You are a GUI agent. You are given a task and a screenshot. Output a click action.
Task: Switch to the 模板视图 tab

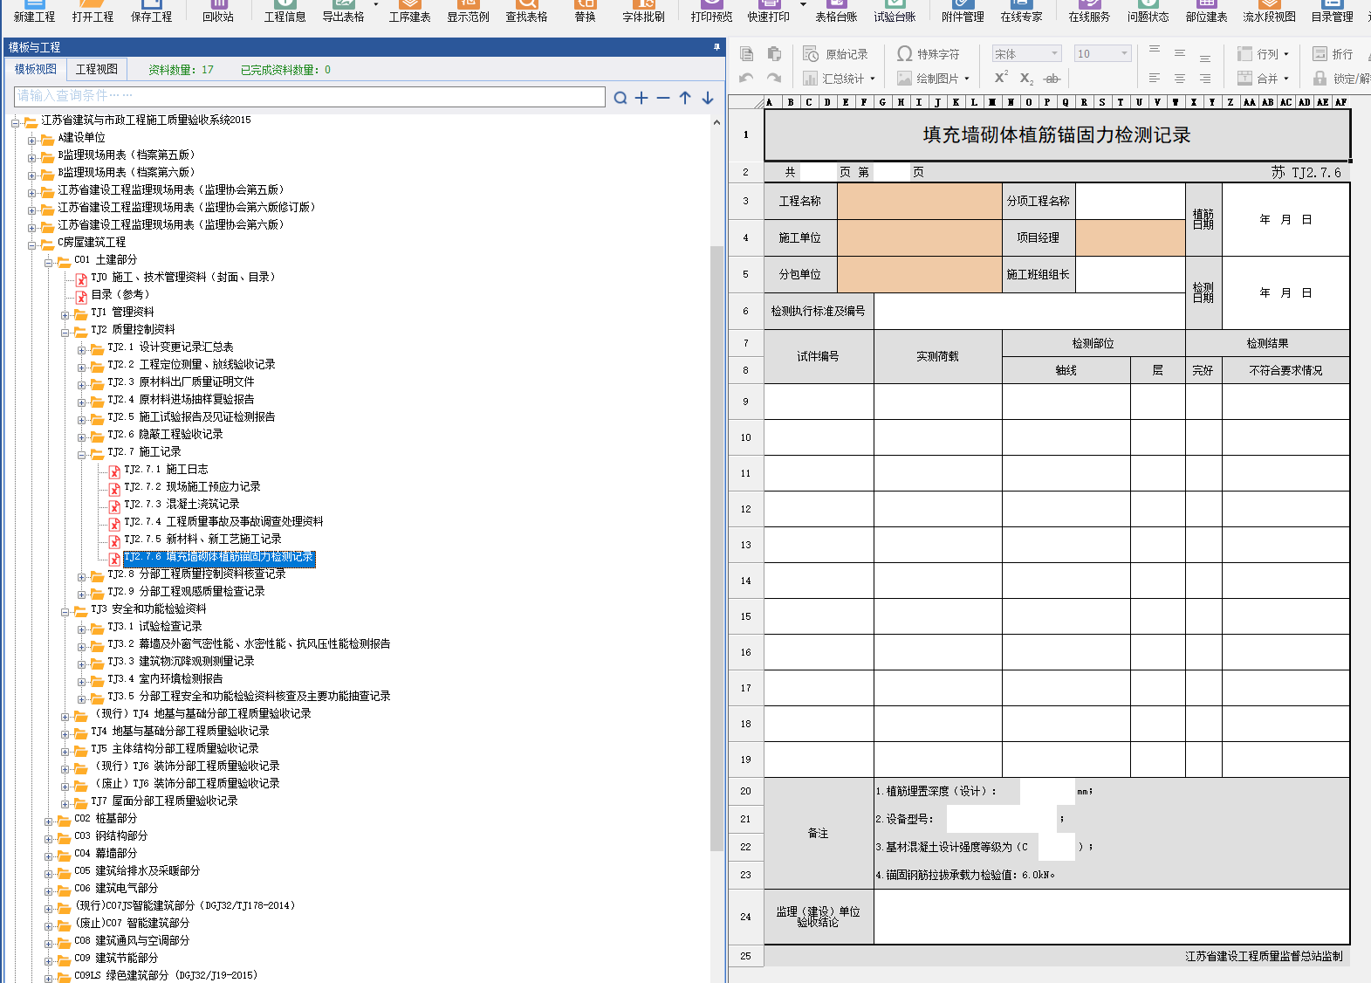(x=35, y=69)
